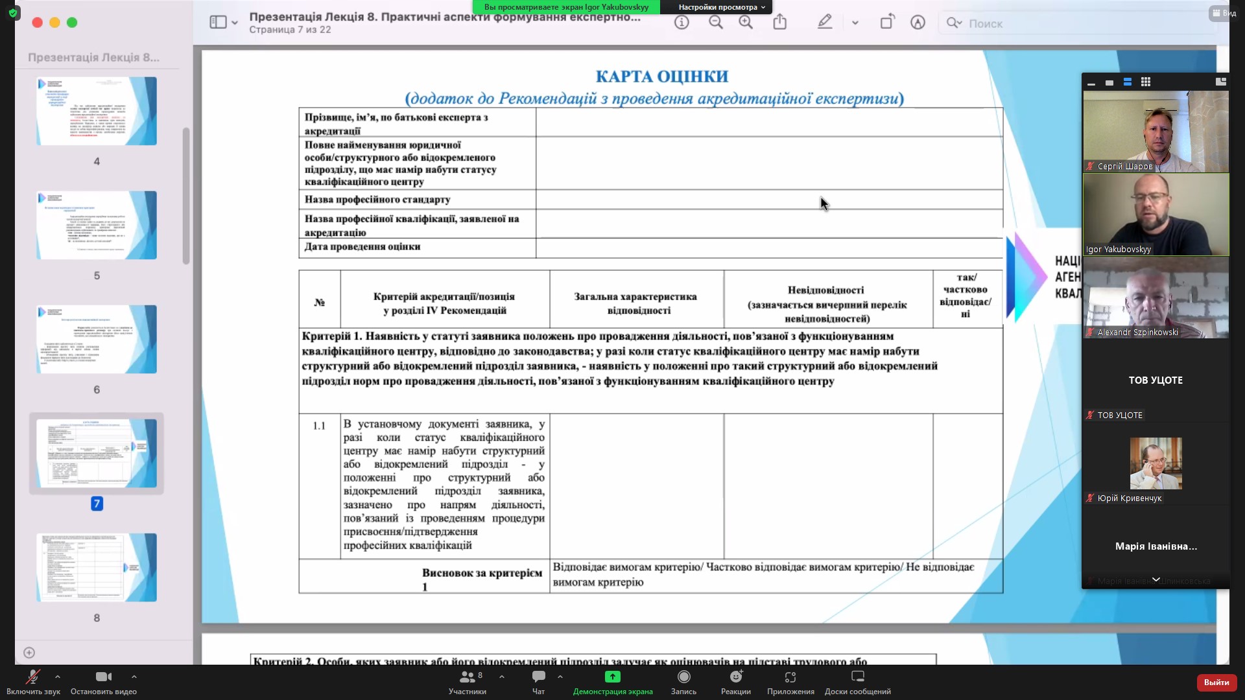Show only active speaker video
The width and height of the screenshot is (1245, 700).
coord(1109,82)
